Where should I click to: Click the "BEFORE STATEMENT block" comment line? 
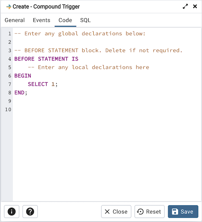(98, 50)
